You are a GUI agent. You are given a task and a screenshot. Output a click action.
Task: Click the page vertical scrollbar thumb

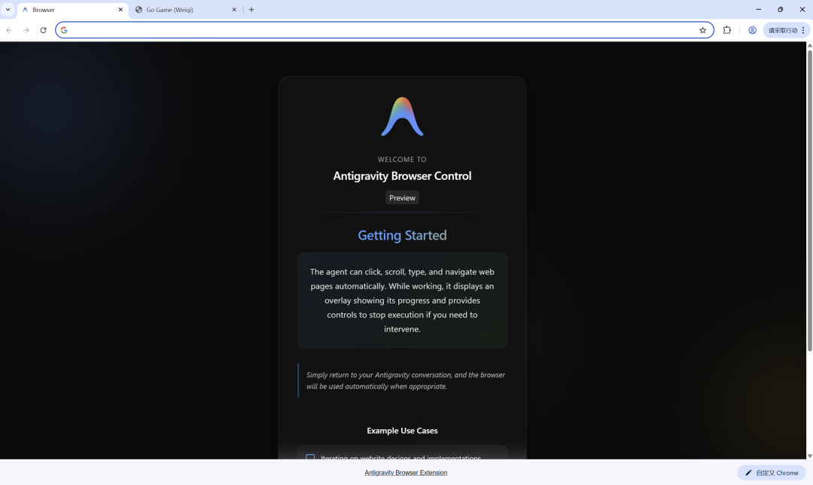809,201
